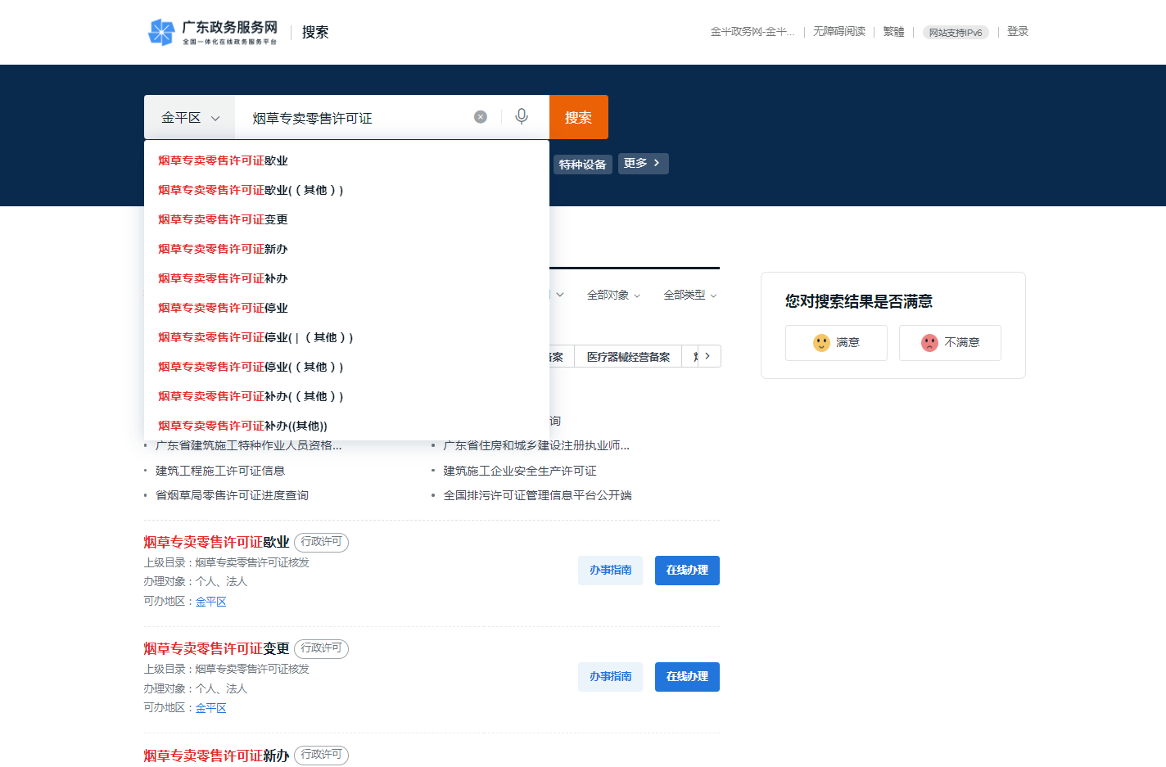The height and width of the screenshot is (767, 1166).
Task: Click the 金平区 link under the 歇业 result
Action: click(210, 602)
